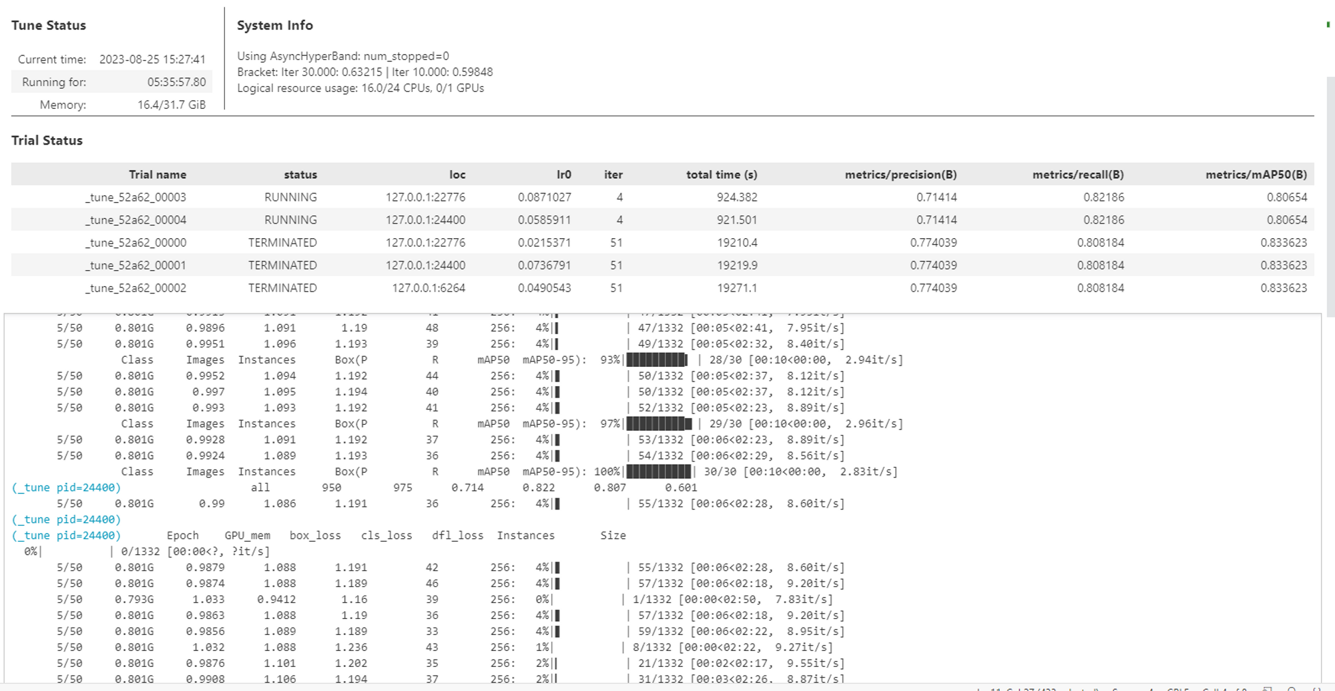Sort trials by the 'status' column header

click(300, 174)
